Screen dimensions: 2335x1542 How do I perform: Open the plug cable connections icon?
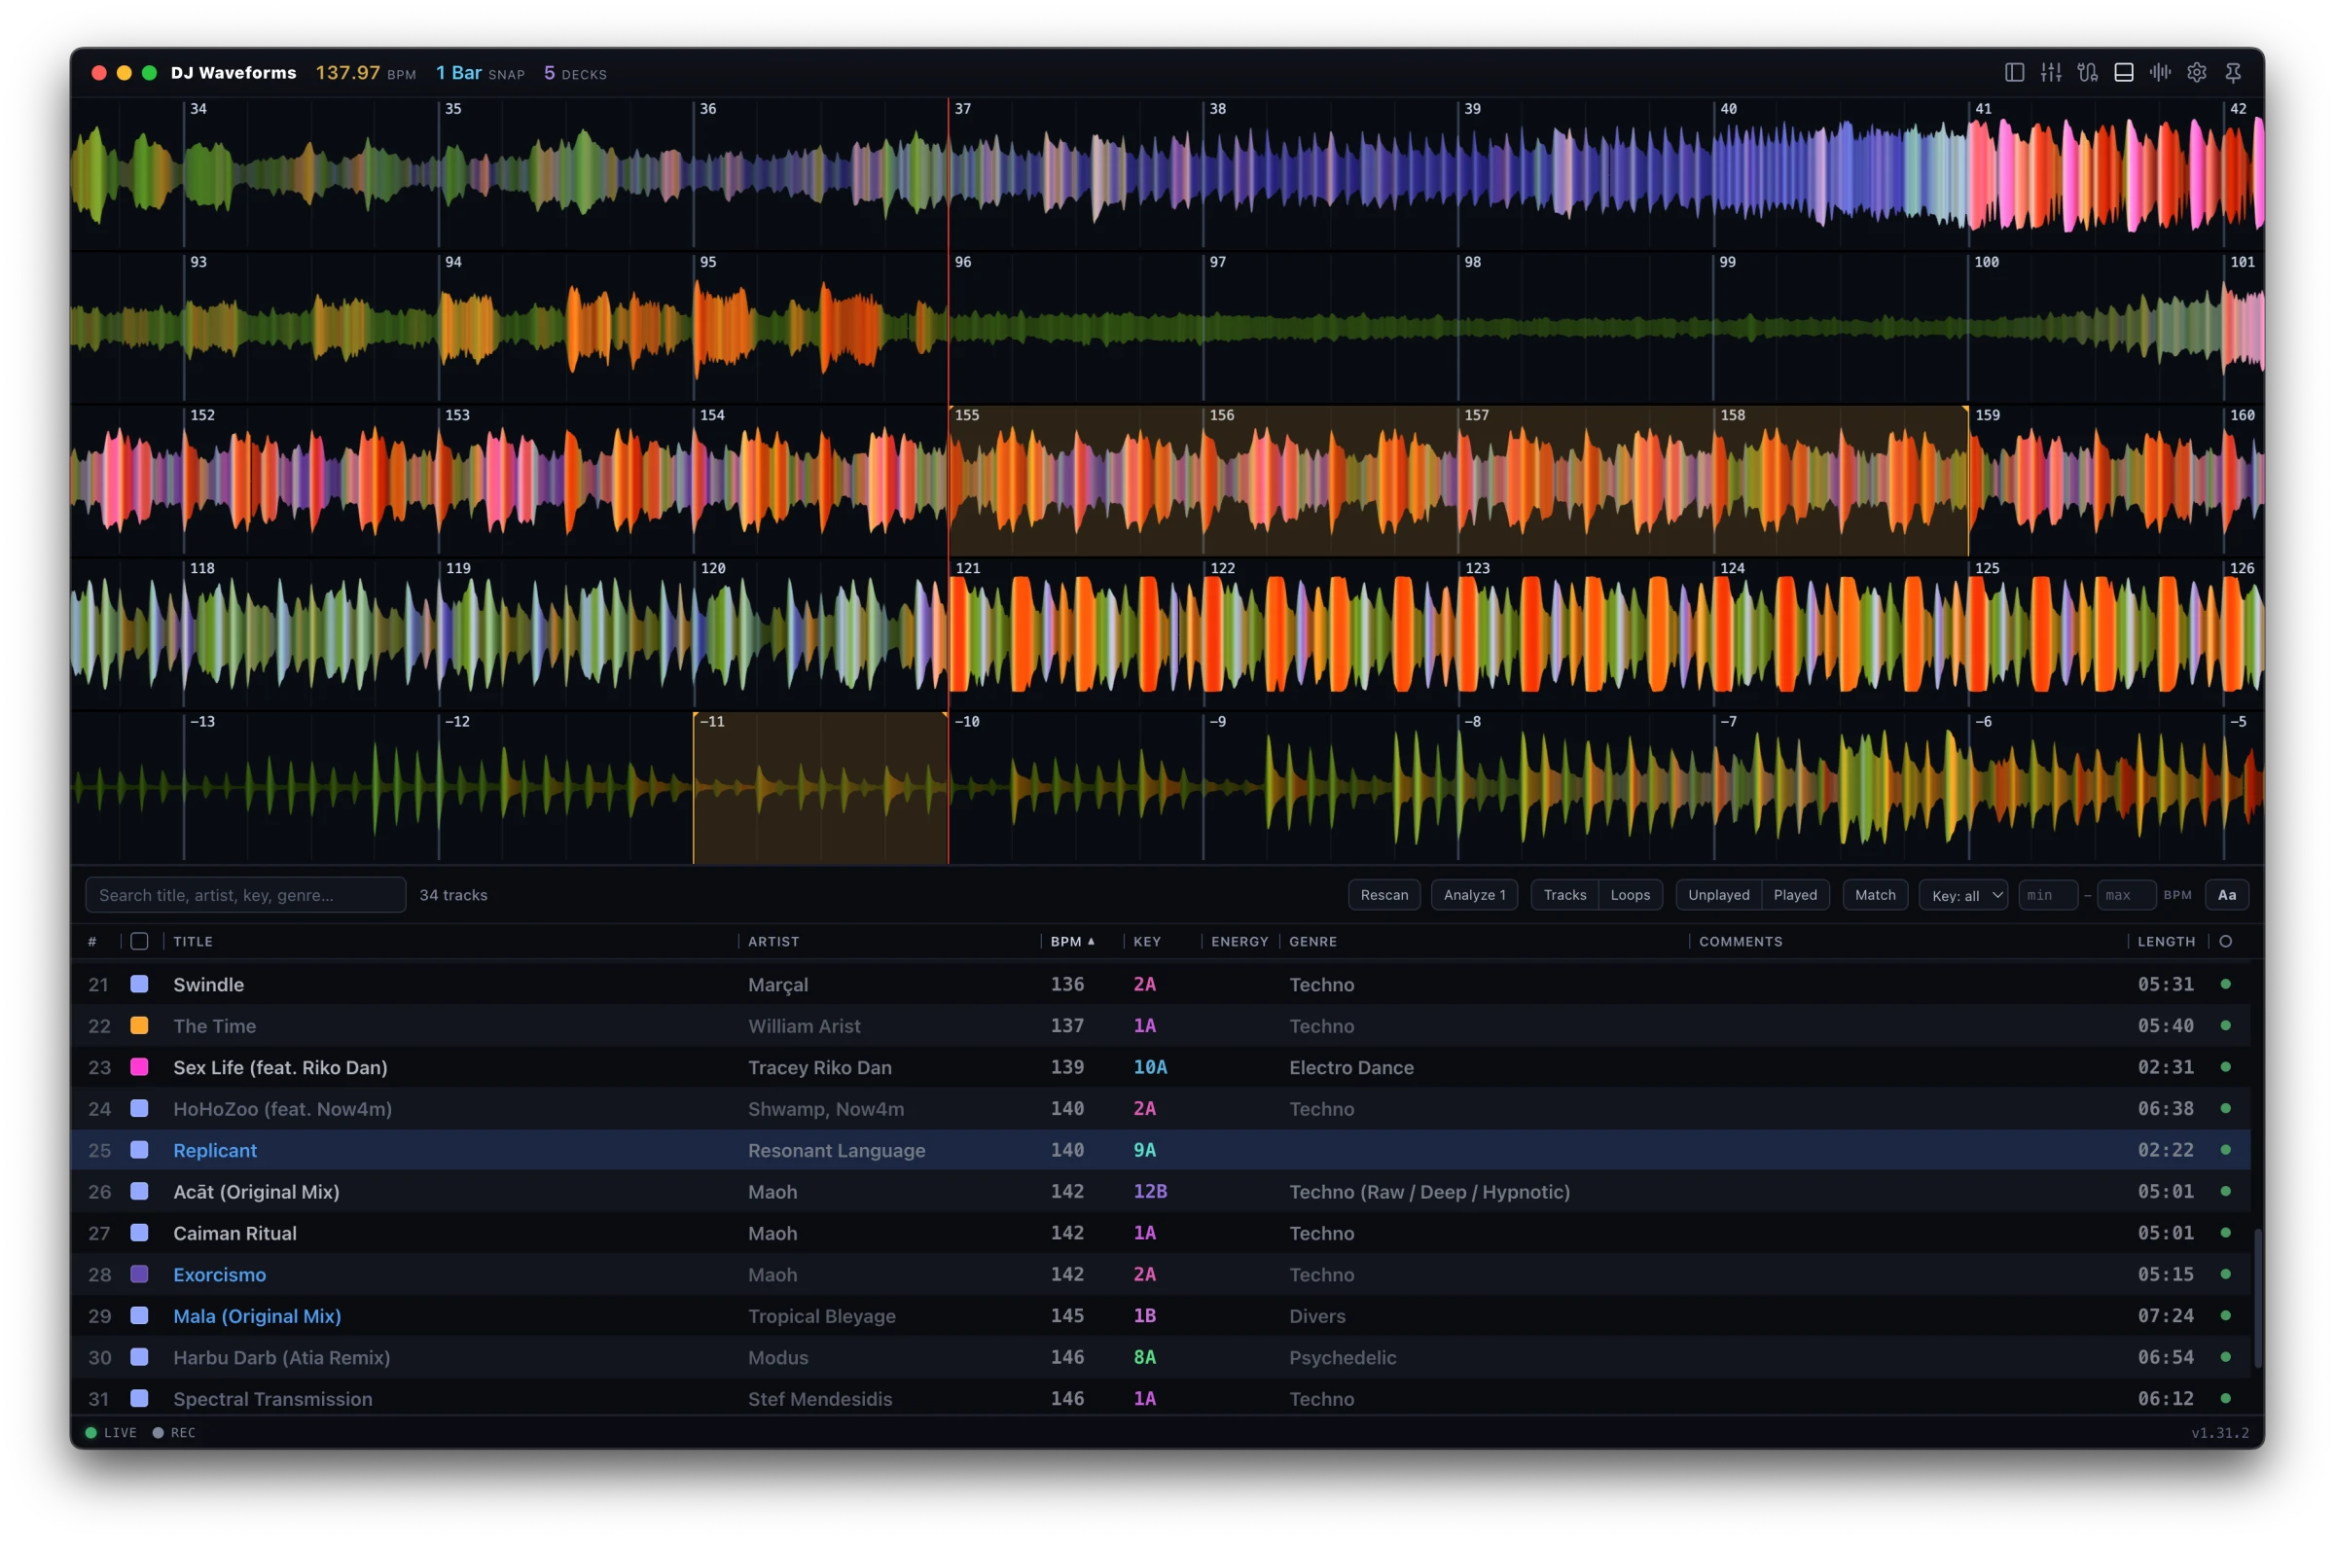pos(2086,73)
